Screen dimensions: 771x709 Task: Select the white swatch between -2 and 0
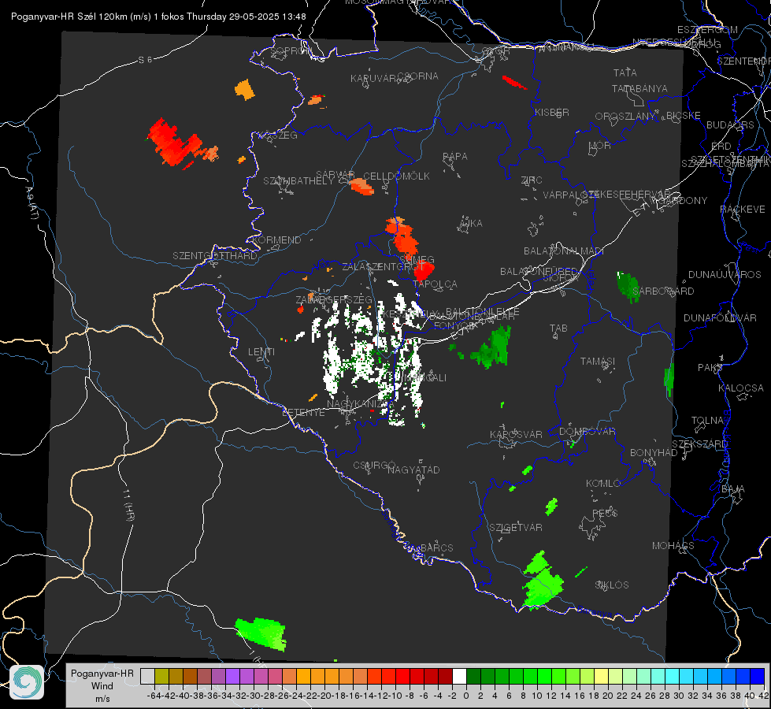459,676
